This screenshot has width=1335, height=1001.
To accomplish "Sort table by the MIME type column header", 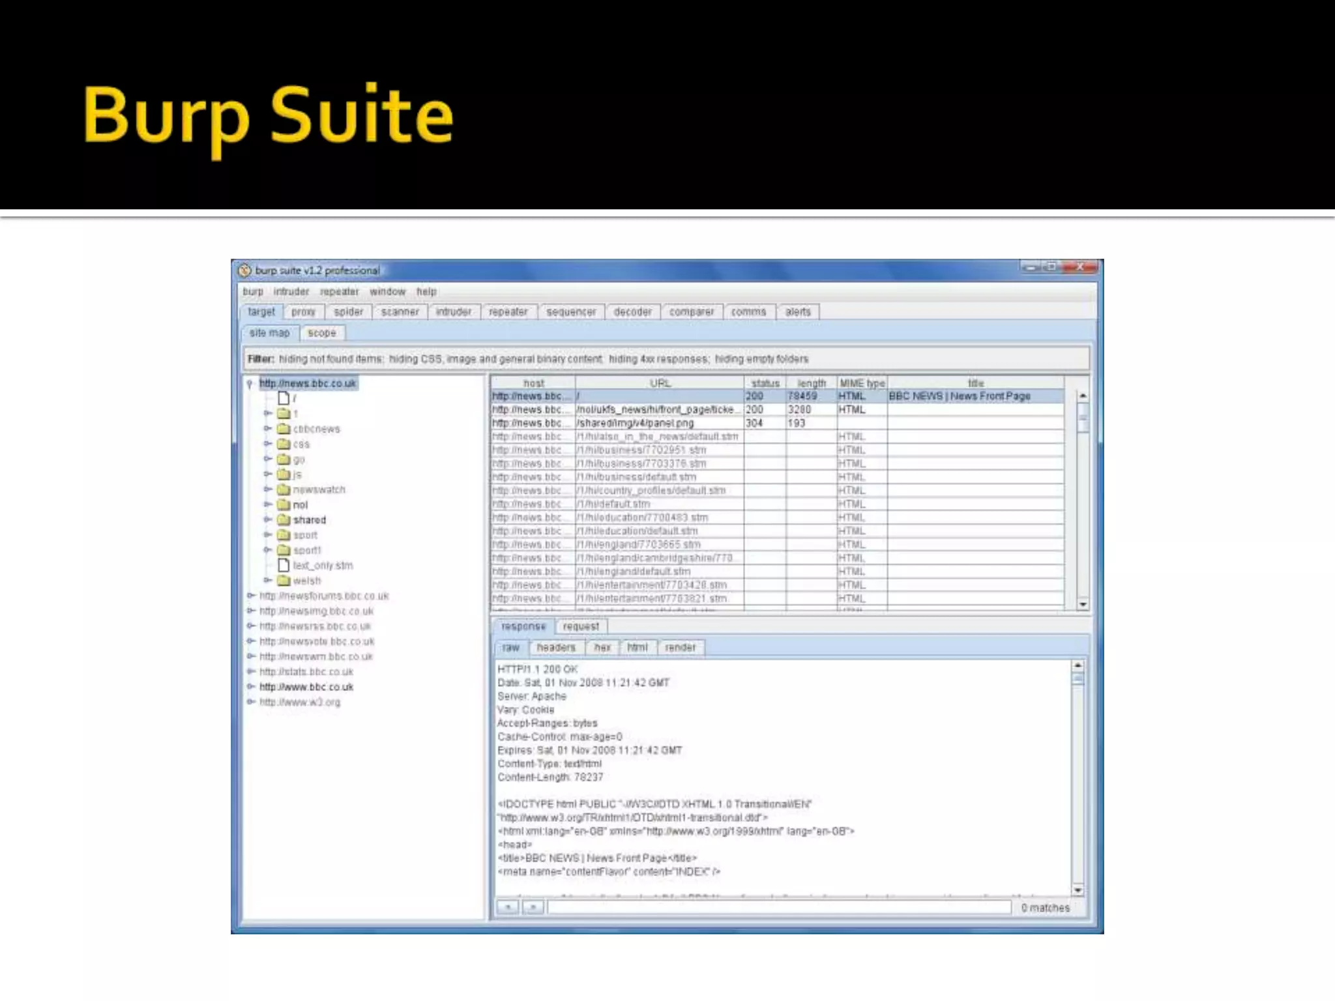I will [x=862, y=383].
